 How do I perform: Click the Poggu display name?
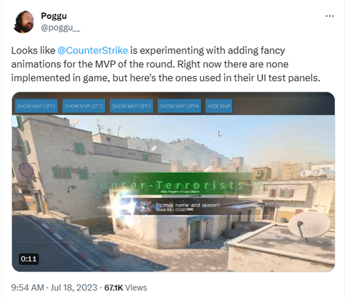(x=53, y=16)
